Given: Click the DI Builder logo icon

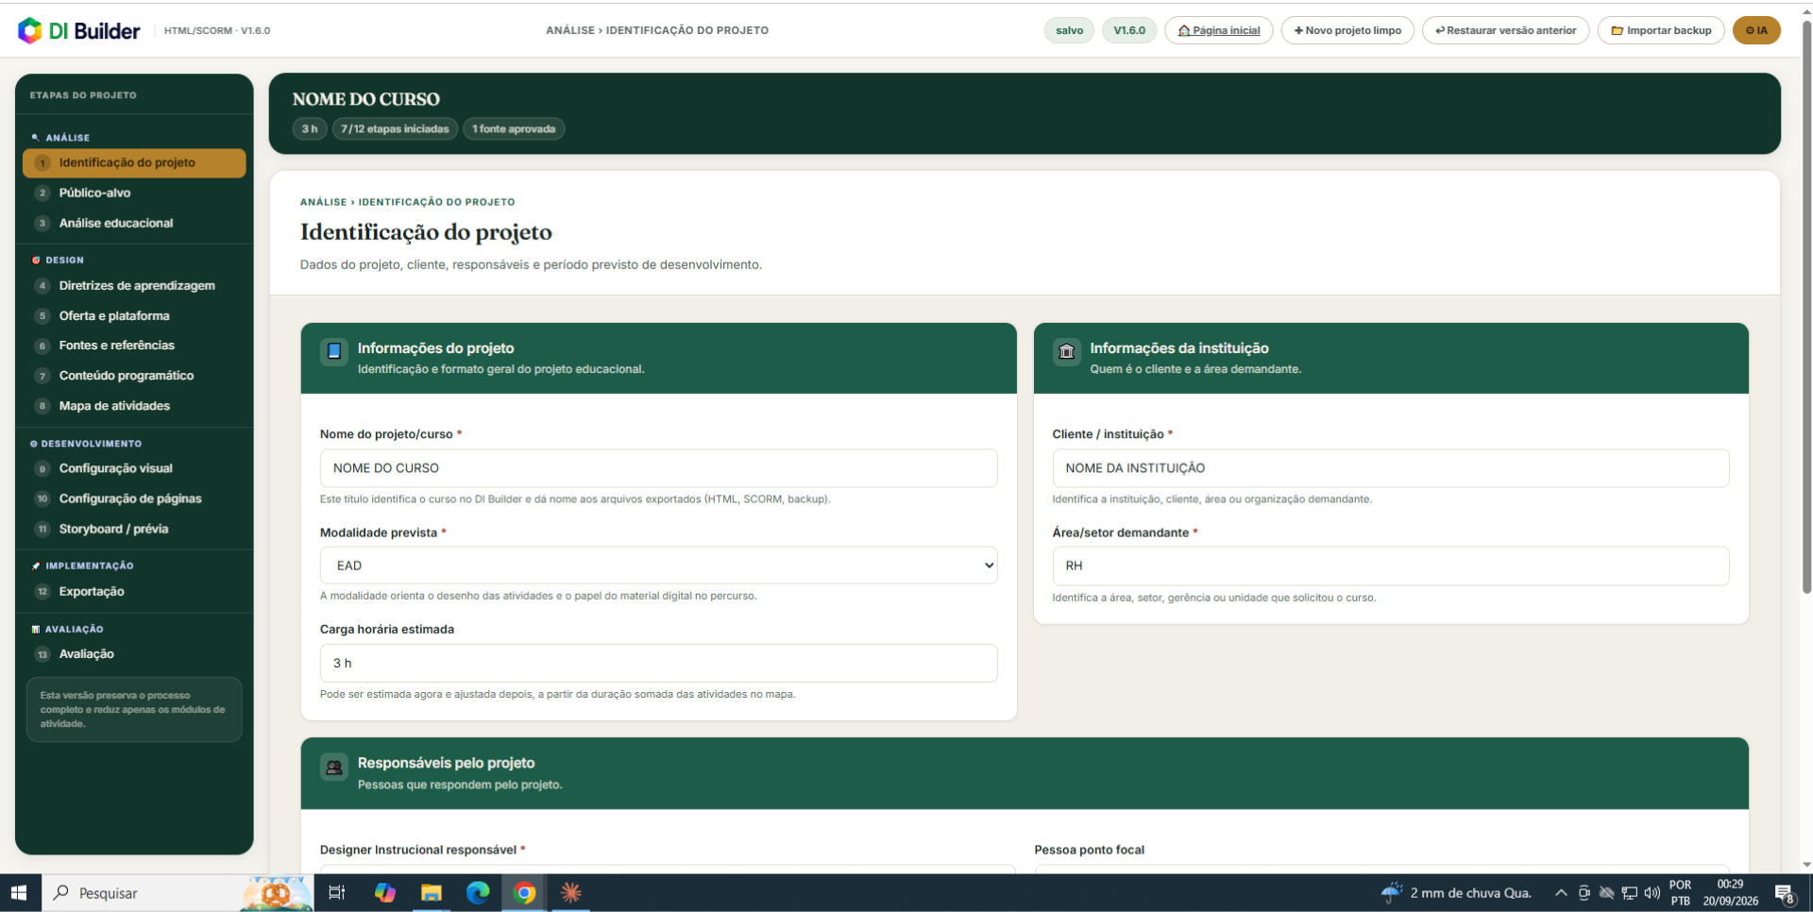Looking at the screenshot, I should click(30, 30).
